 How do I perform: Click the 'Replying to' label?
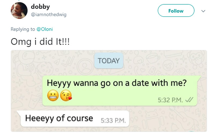pyautogui.click(x=23, y=29)
